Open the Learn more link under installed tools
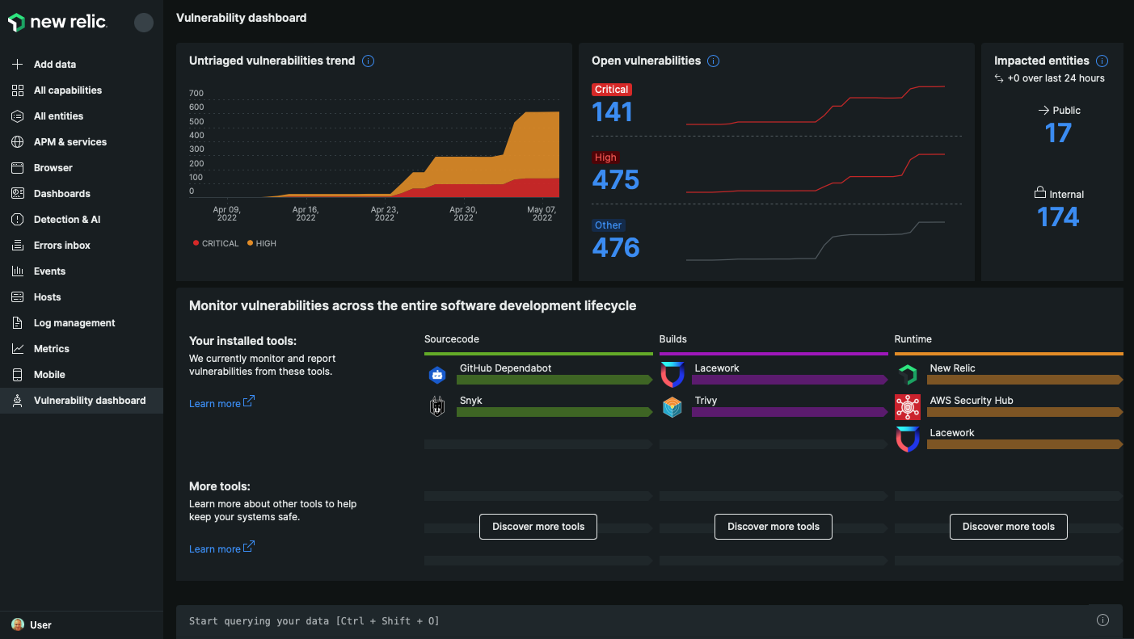 click(216, 403)
